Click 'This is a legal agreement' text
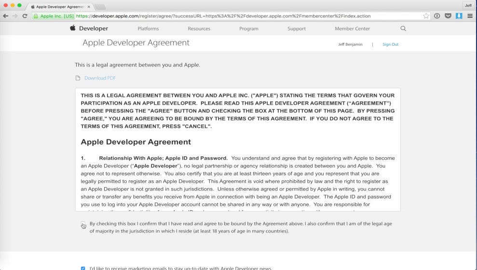The width and height of the screenshot is (477, 270). click(137, 65)
